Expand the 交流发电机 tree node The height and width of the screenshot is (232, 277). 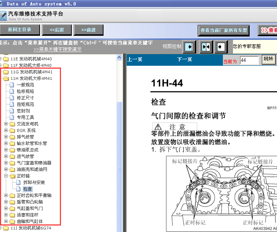6,124
